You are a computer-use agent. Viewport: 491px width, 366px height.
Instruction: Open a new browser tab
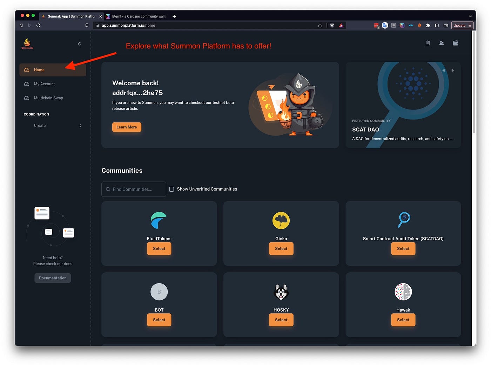[174, 16]
